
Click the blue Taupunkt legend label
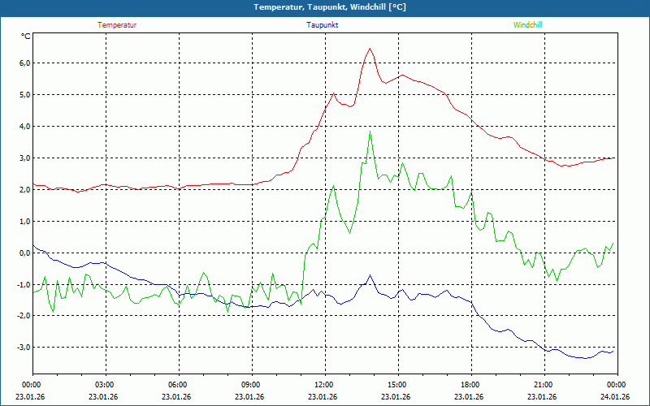323,25
